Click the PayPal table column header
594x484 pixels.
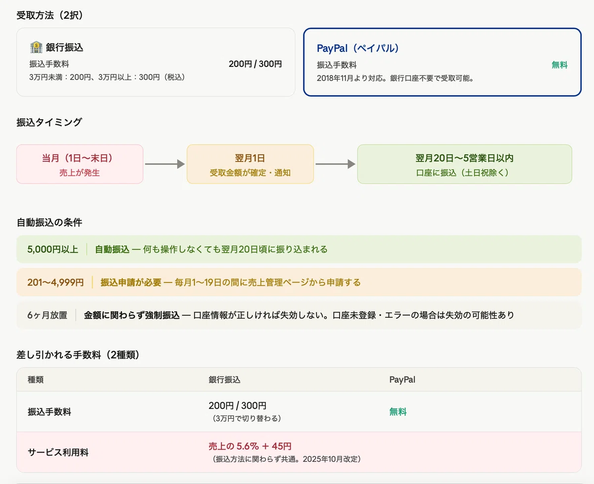[402, 380]
